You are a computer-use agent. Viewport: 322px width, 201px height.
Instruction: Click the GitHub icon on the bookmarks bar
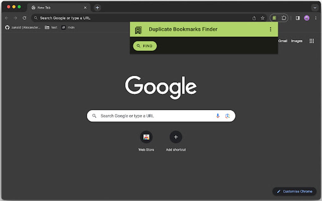(x=7, y=27)
